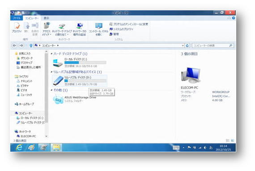This screenshot has height=171, width=255.
Task: Open address bar history dropdown arrow
Action: [183, 45]
